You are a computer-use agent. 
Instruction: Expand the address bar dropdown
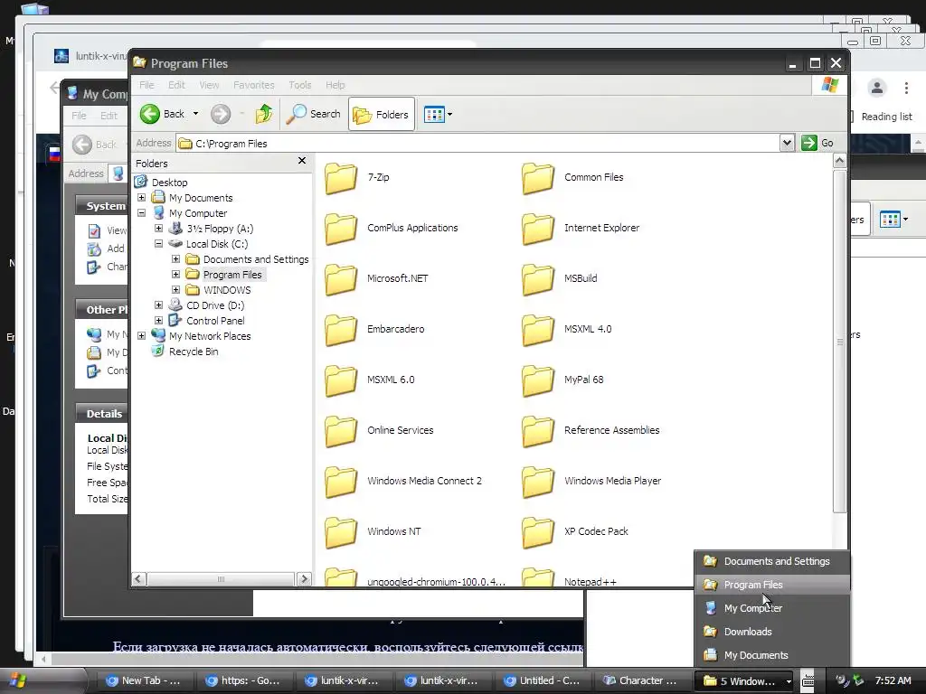[x=787, y=143]
